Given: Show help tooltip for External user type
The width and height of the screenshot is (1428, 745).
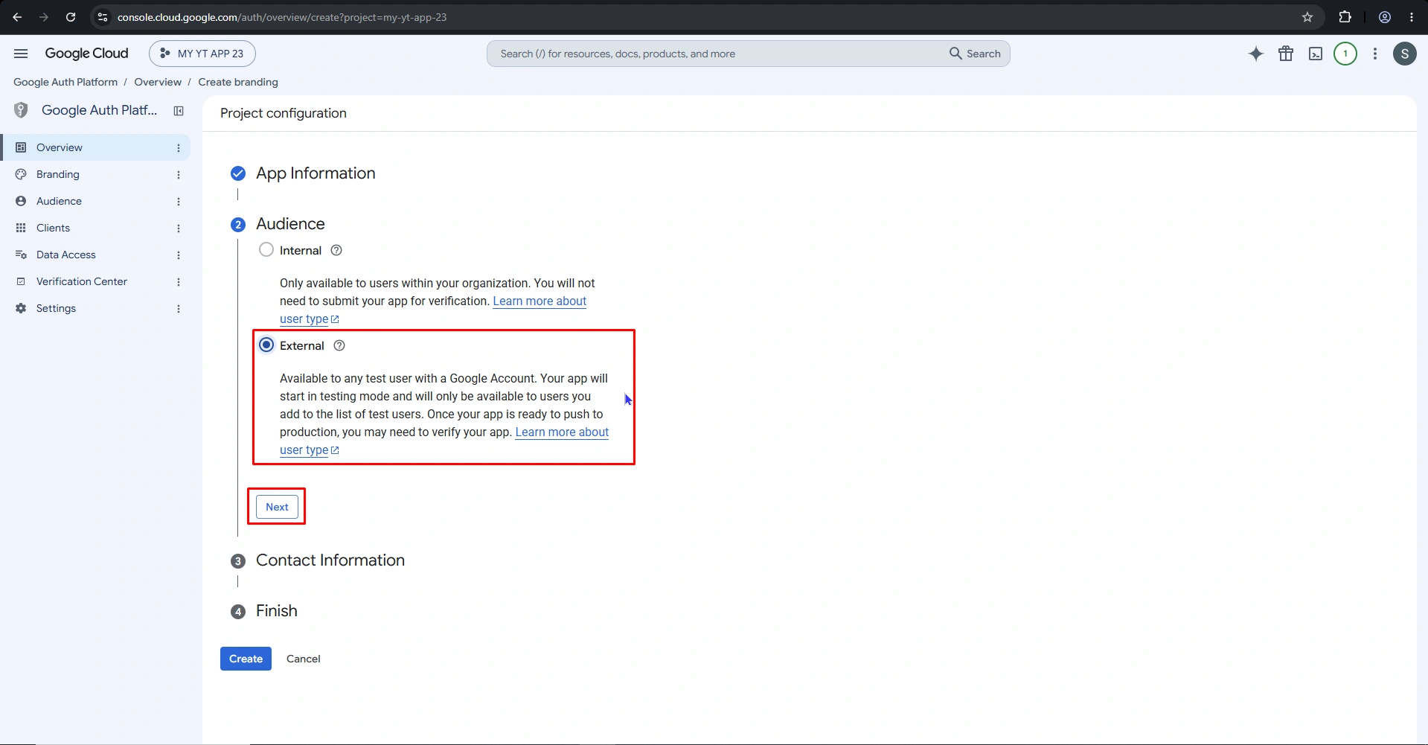Looking at the screenshot, I should click(x=339, y=345).
